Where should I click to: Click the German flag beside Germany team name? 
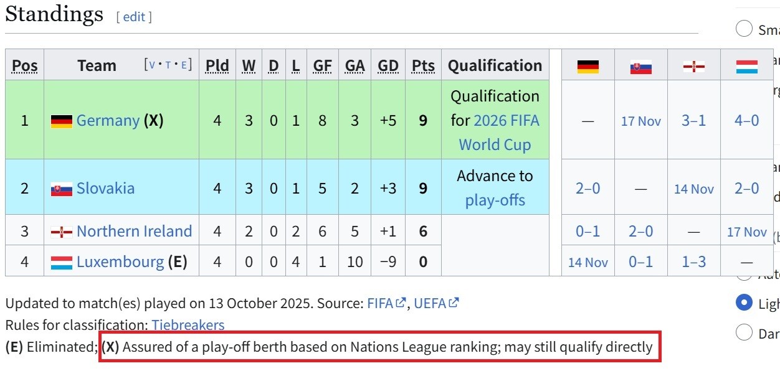tap(62, 121)
